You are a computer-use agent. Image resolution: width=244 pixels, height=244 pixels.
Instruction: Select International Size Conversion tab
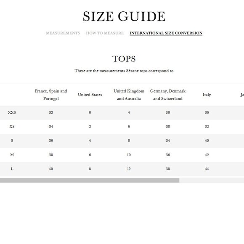pyautogui.click(x=166, y=33)
